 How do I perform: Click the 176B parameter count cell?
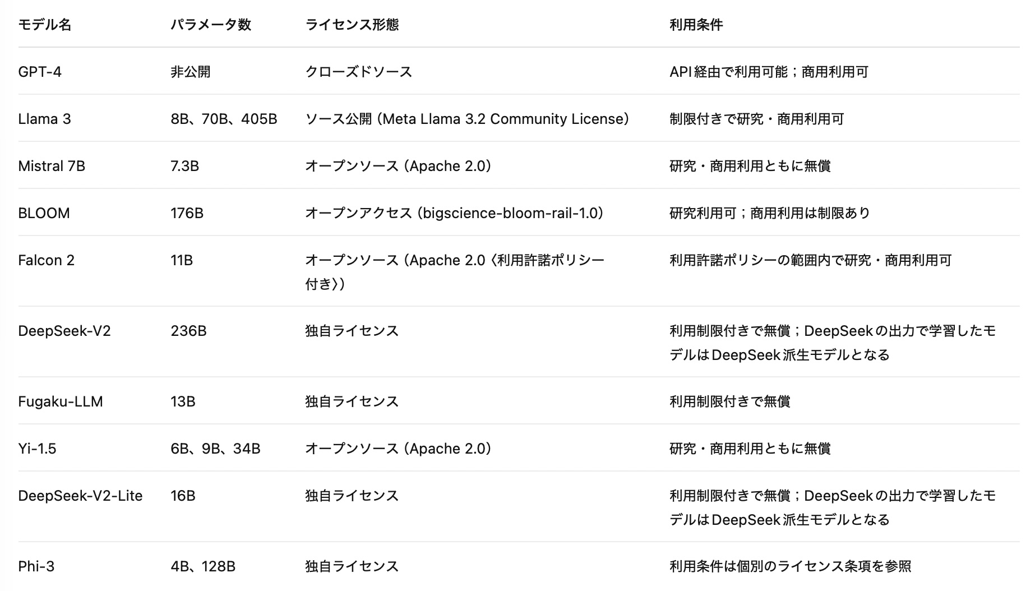click(x=187, y=213)
